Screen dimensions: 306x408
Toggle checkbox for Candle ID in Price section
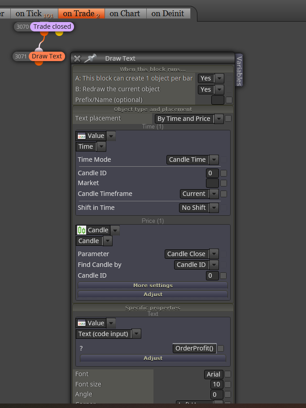[223, 275]
